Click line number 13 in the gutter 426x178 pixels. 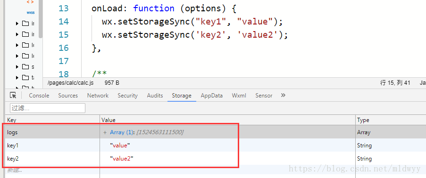(x=64, y=8)
